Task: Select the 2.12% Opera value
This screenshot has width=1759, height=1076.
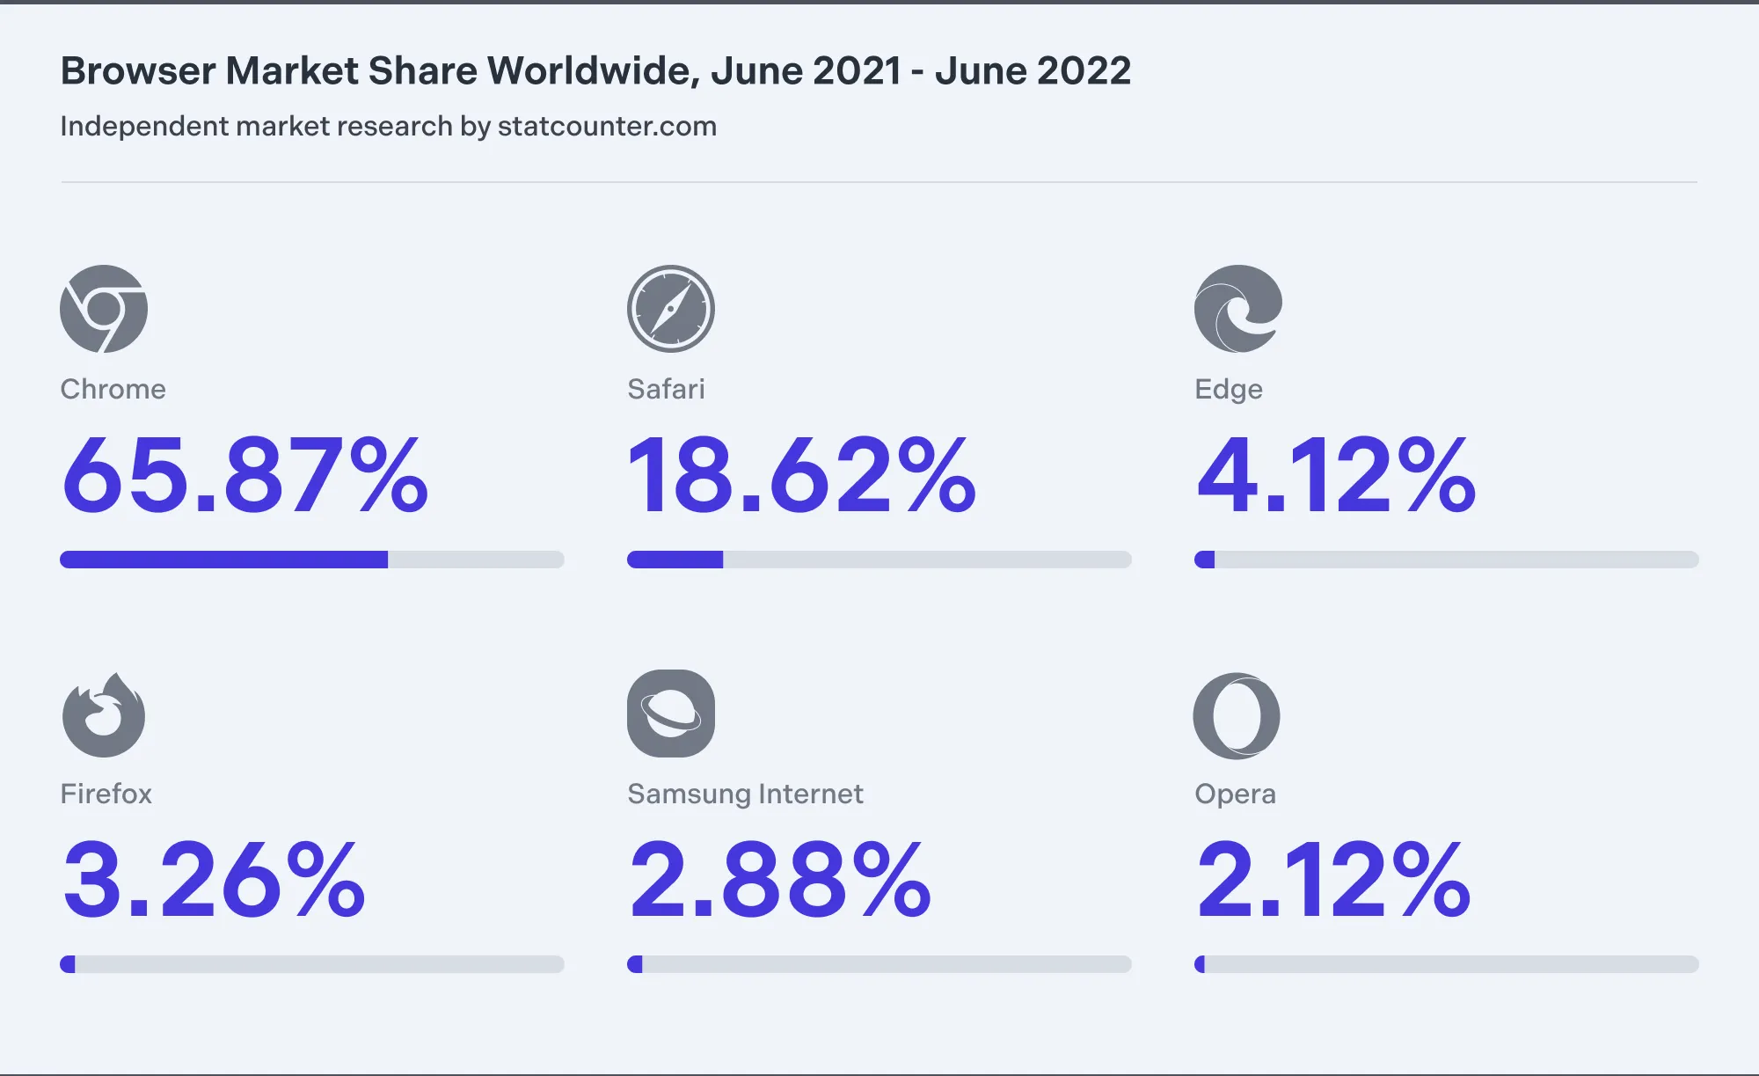Action: pos(1333,880)
